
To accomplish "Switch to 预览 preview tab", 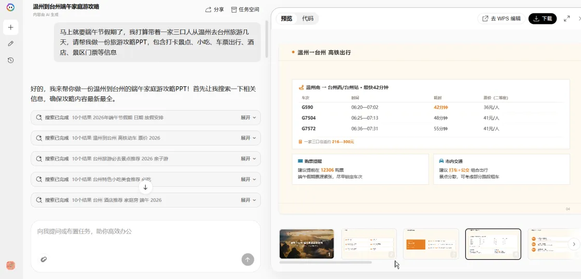I will click(286, 19).
